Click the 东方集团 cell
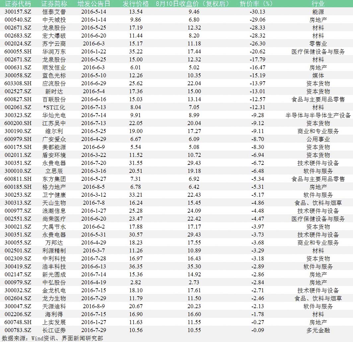353x342 pixels. pos(54,179)
